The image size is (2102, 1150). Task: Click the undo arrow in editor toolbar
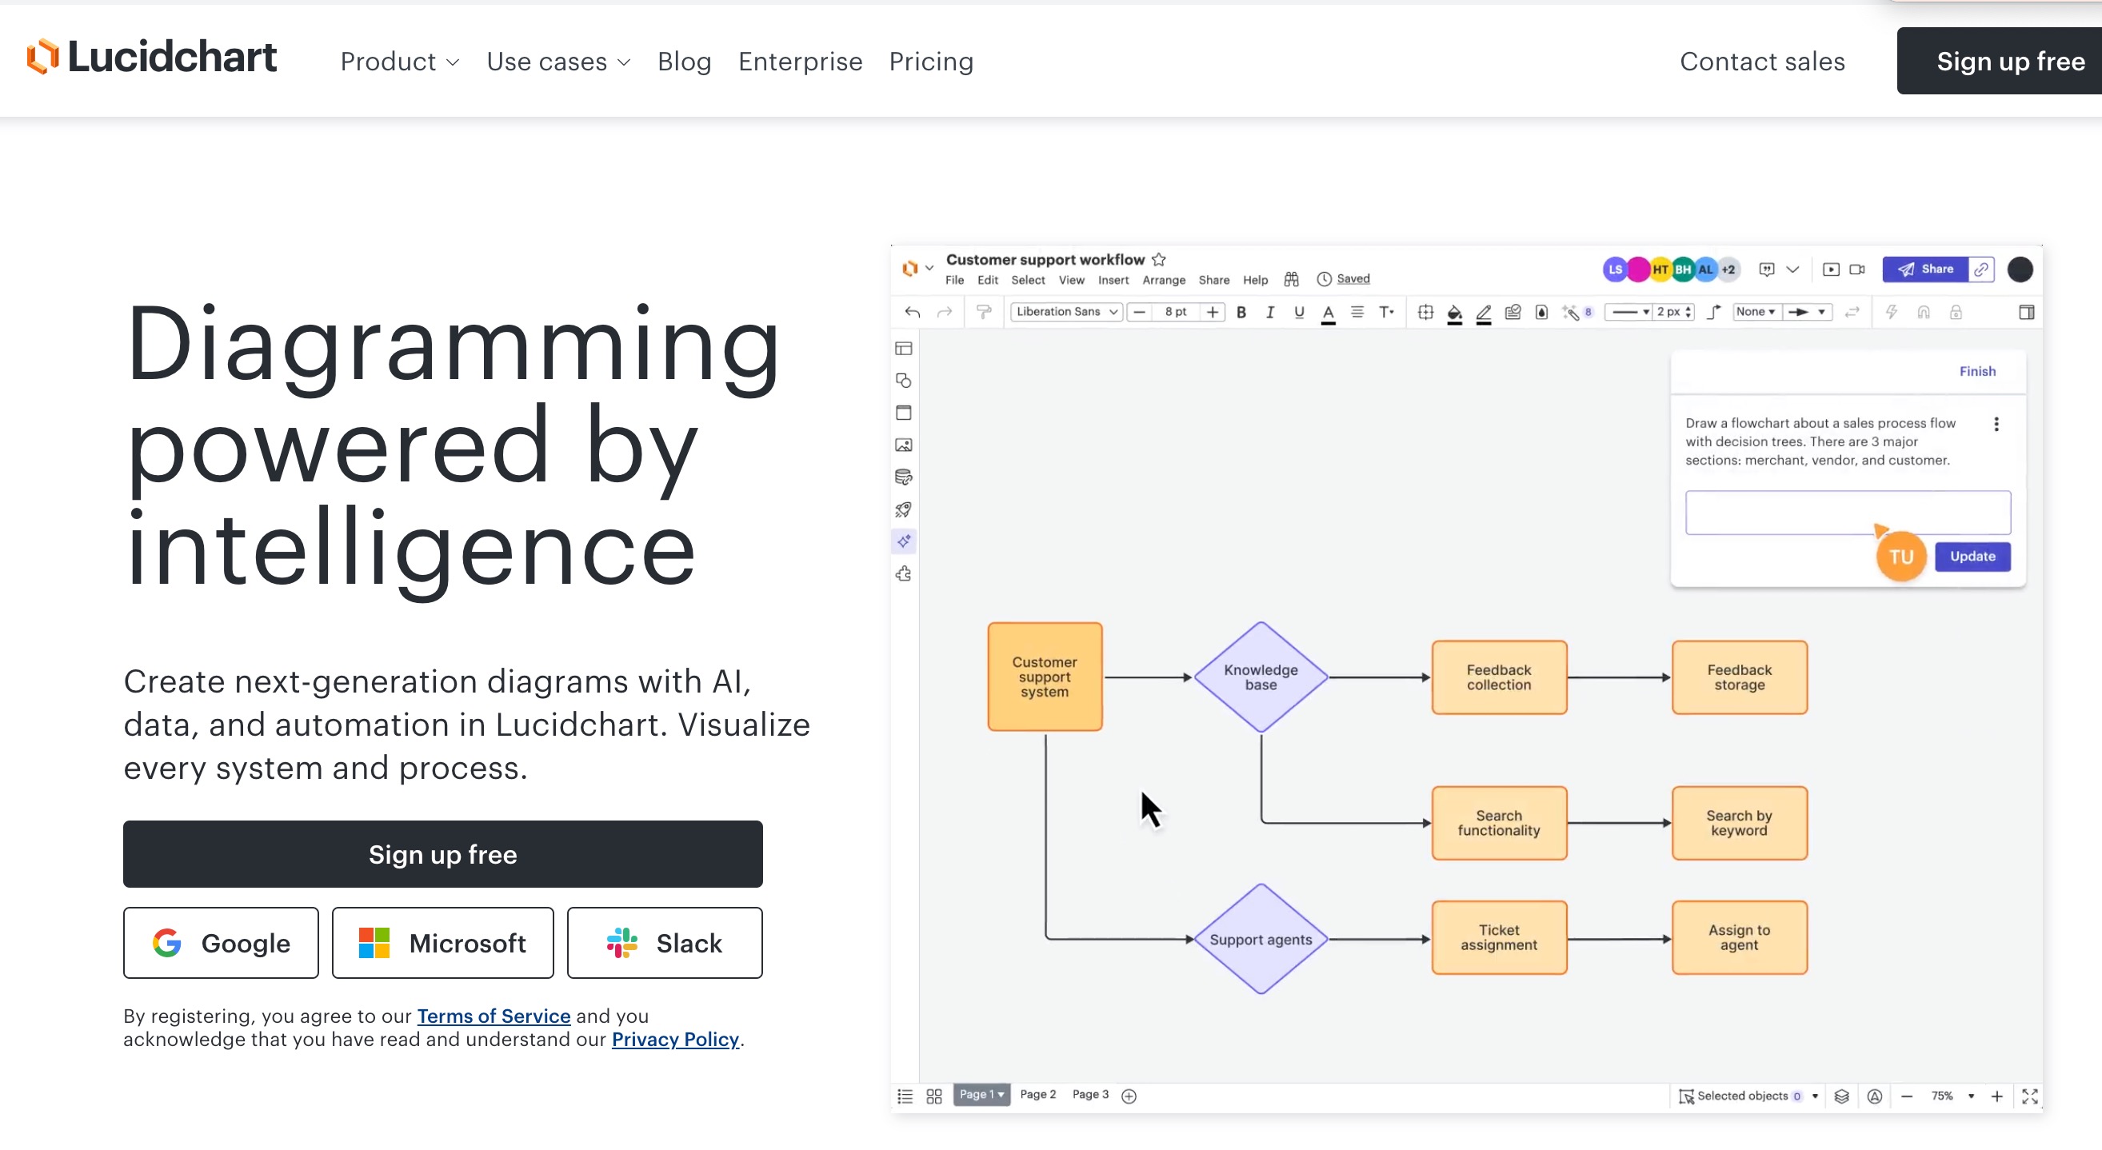913,312
